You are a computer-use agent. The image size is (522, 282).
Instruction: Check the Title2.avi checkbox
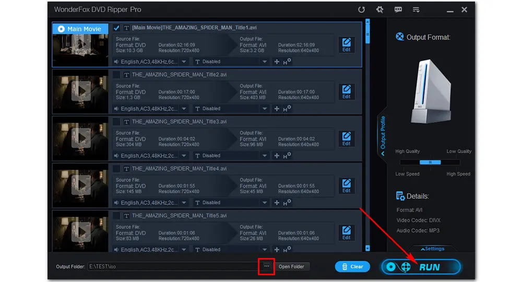click(116, 75)
